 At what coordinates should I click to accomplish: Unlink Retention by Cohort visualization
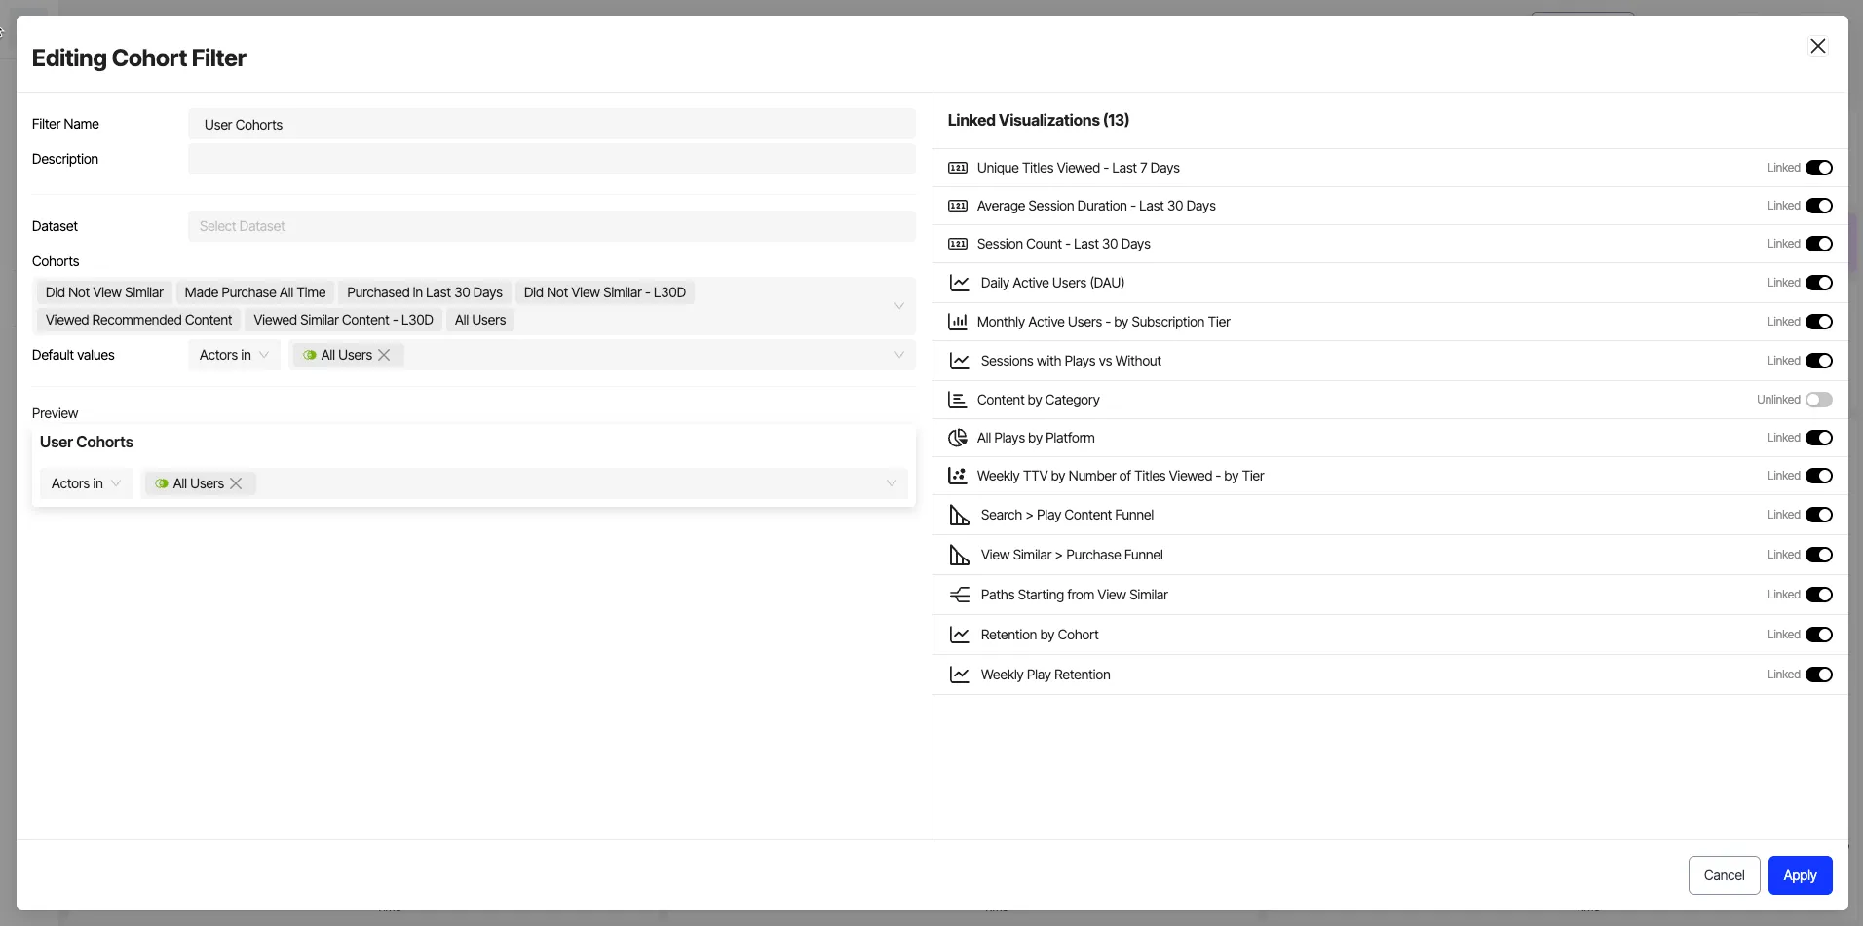click(x=1819, y=635)
